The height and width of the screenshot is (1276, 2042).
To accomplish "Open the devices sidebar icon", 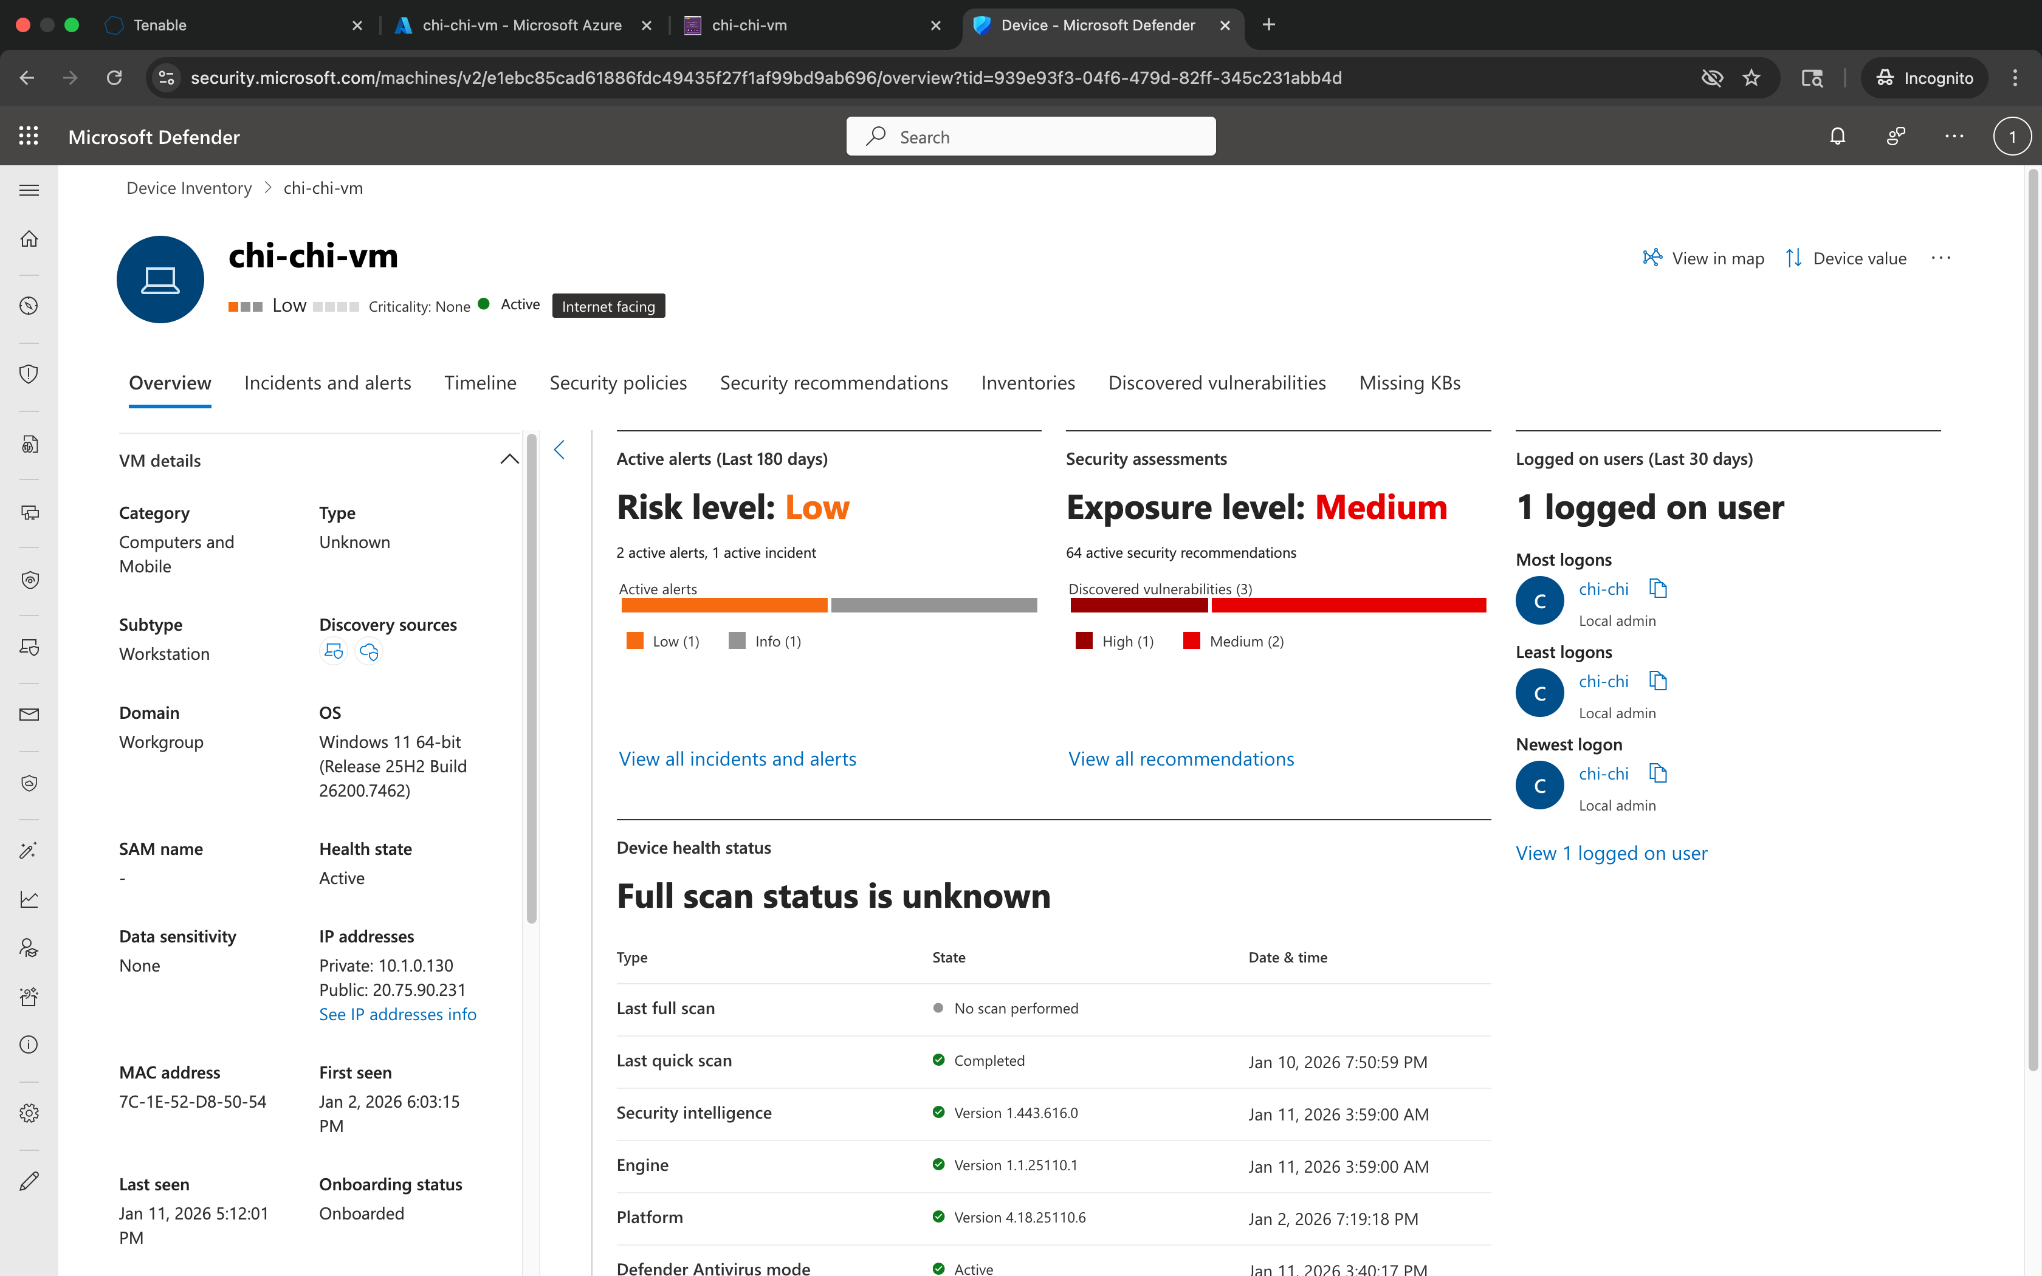I will tap(29, 512).
